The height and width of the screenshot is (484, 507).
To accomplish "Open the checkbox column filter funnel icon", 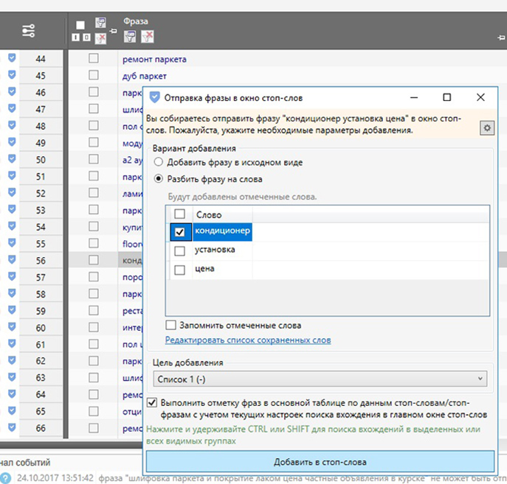I will coord(100,23).
